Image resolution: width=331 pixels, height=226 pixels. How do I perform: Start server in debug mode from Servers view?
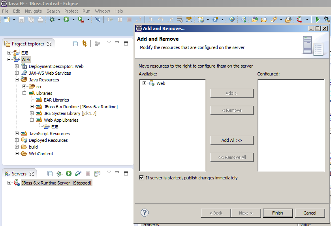coord(59,173)
